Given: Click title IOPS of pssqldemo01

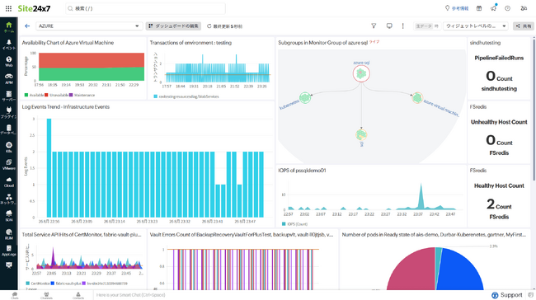Looking at the screenshot, I should 302,171.
